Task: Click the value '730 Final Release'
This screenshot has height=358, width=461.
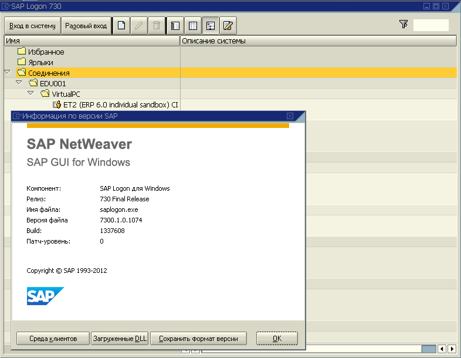Action: pos(124,199)
